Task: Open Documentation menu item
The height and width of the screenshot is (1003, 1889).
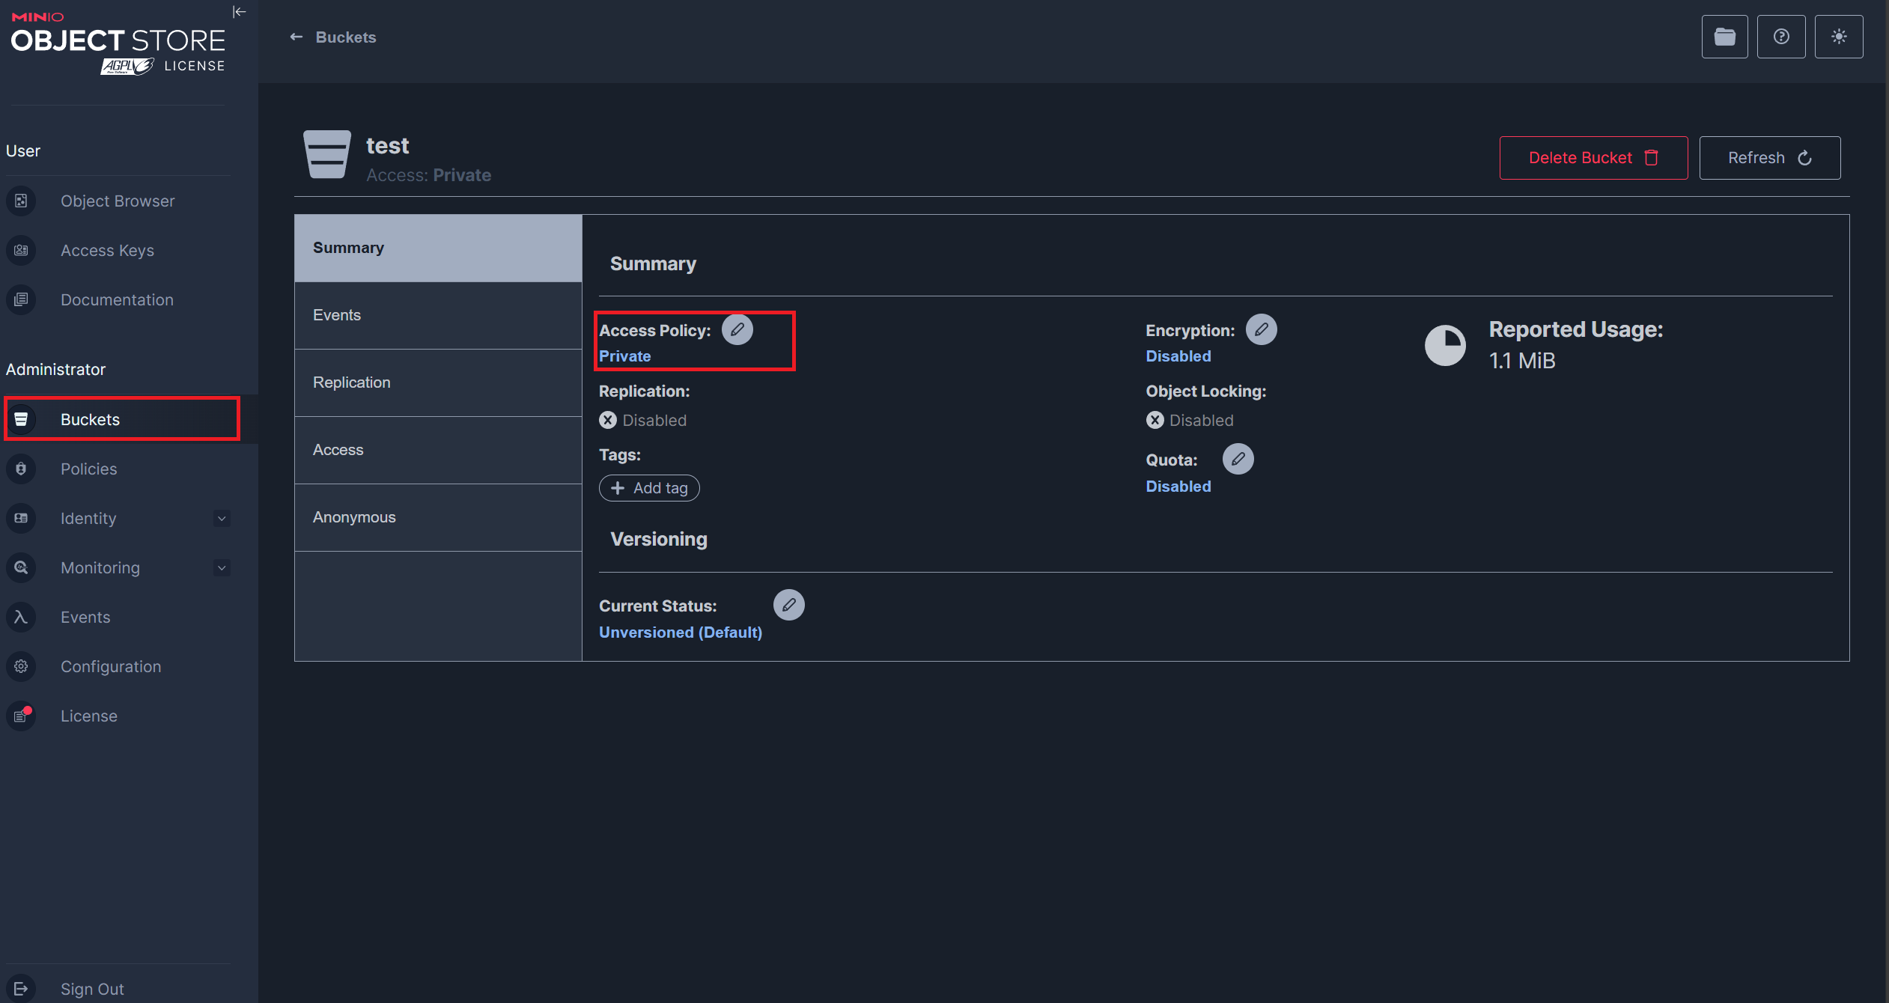Action: pyautogui.click(x=117, y=299)
